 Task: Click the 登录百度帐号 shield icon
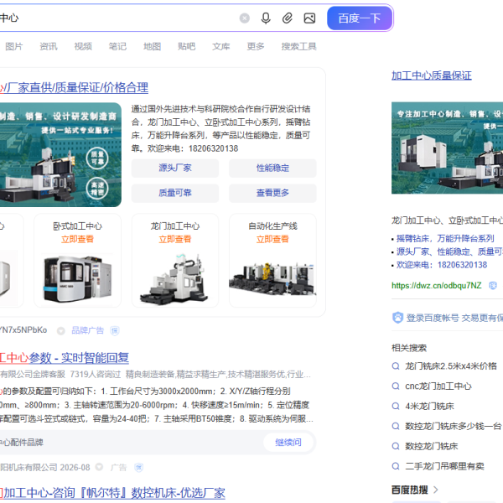click(x=397, y=318)
